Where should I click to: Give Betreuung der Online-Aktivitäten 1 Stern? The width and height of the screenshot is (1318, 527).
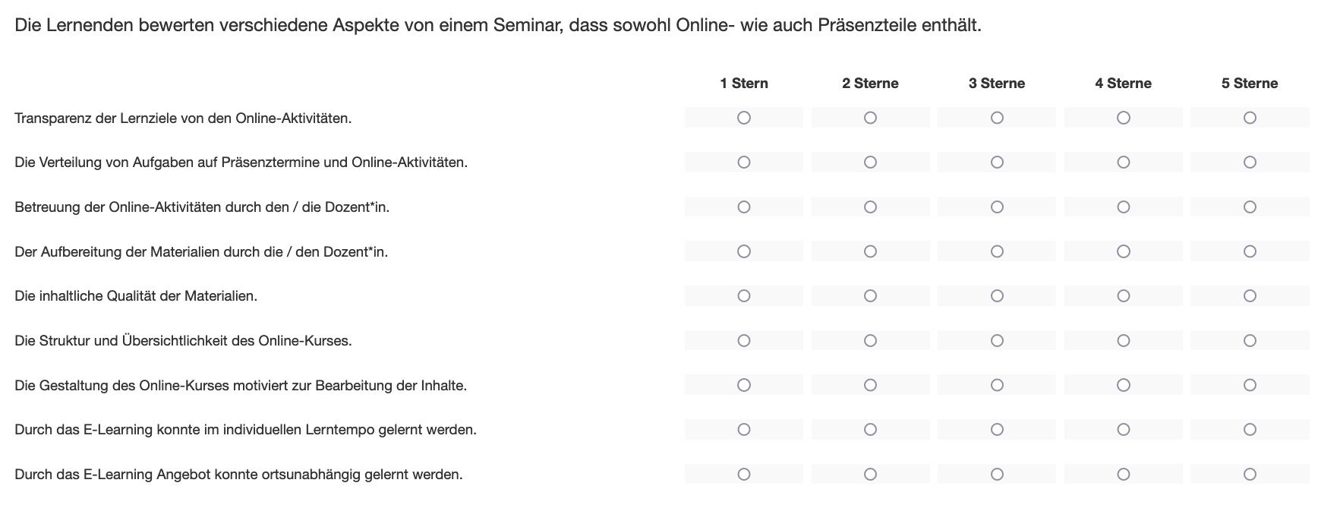pyautogui.click(x=744, y=207)
